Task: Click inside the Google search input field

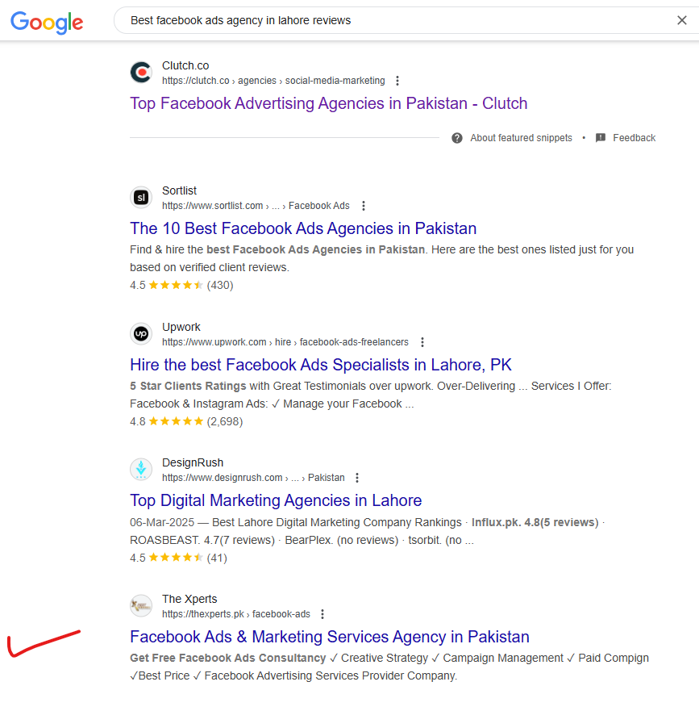Action: click(x=394, y=20)
